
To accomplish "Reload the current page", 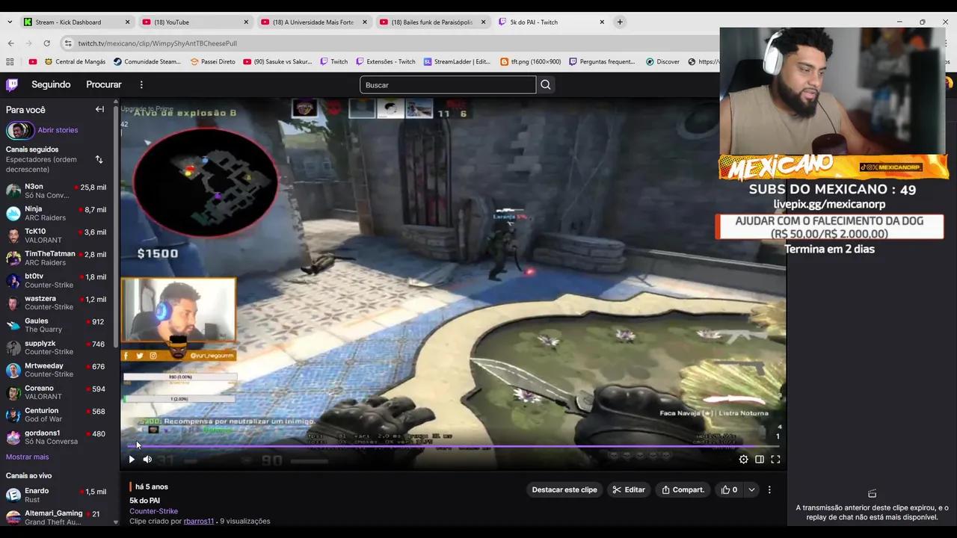I will pyautogui.click(x=46, y=43).
